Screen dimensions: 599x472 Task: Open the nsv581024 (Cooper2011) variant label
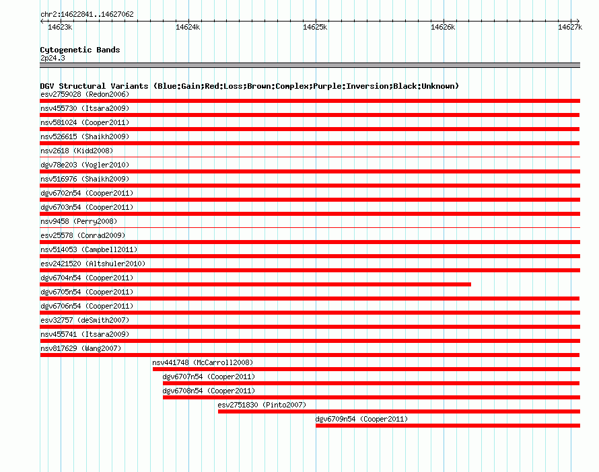85,122
